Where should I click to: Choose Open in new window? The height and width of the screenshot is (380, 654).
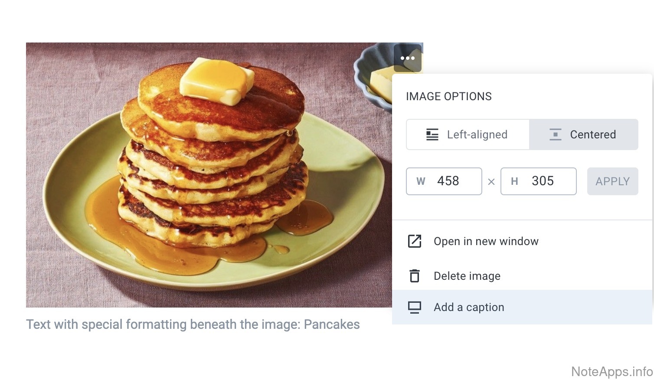[x=486, y=241]
